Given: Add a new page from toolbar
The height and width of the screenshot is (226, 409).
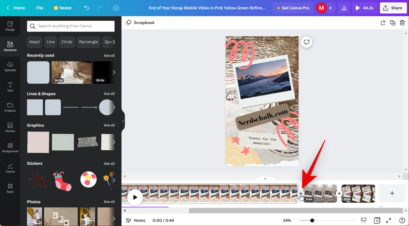Looking at the screenshot, I should tap(383, 23).
